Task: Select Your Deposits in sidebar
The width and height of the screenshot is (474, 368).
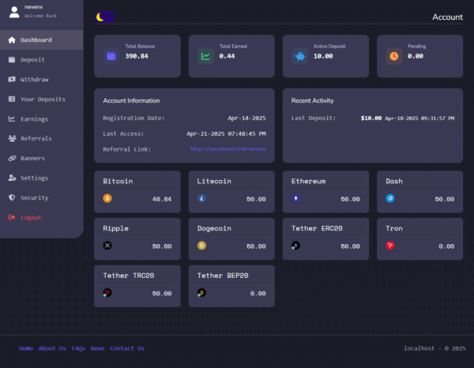Action: (41, 99)
